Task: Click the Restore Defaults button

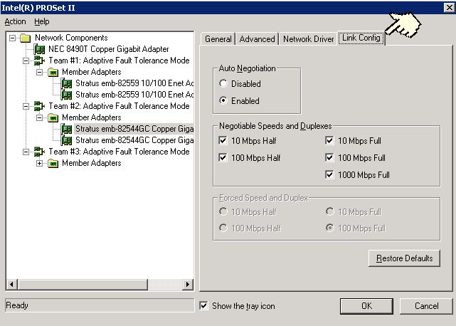Action: 404,258
